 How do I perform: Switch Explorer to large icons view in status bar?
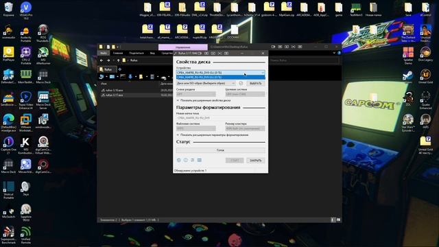tap(338, 220)
